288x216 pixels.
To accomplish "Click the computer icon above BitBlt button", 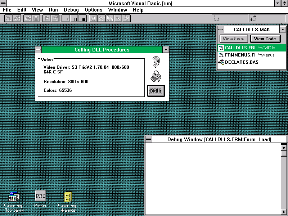I will click(156, 76).
